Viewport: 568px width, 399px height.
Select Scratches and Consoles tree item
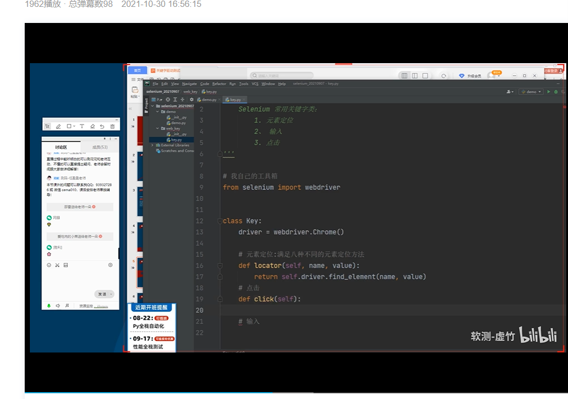(175, 151)
